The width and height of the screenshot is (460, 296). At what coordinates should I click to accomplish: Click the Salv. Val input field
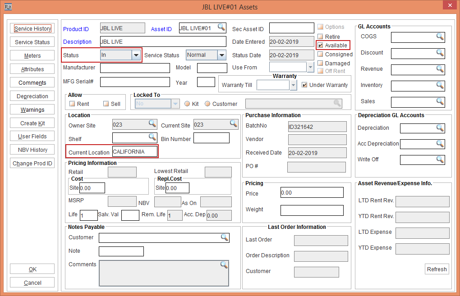[x=130, y=215]
